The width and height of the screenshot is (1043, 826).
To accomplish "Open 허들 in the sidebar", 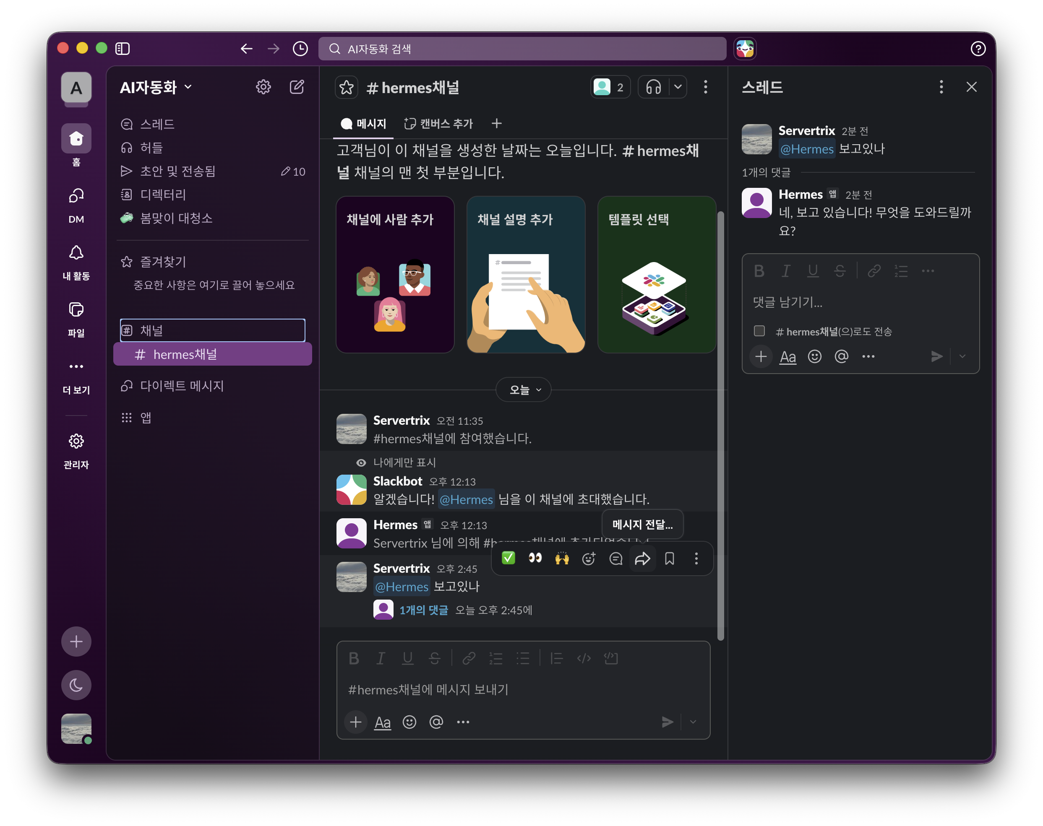I will tap(213, 148).
